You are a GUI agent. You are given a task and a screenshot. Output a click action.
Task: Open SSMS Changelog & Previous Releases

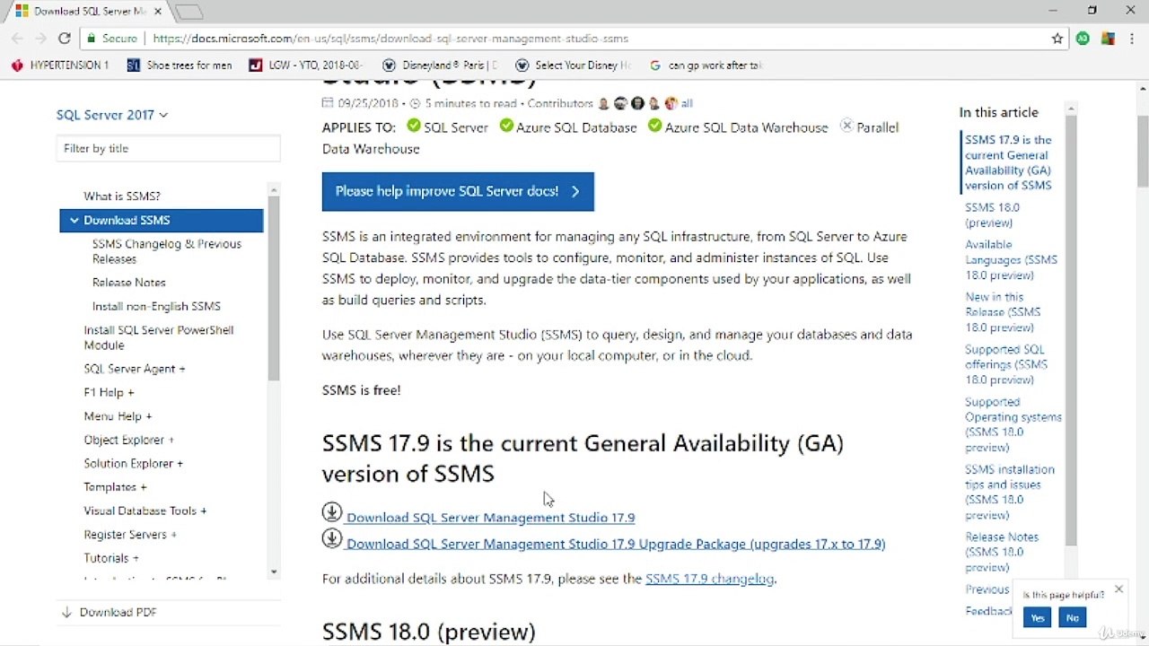(167, 251)
